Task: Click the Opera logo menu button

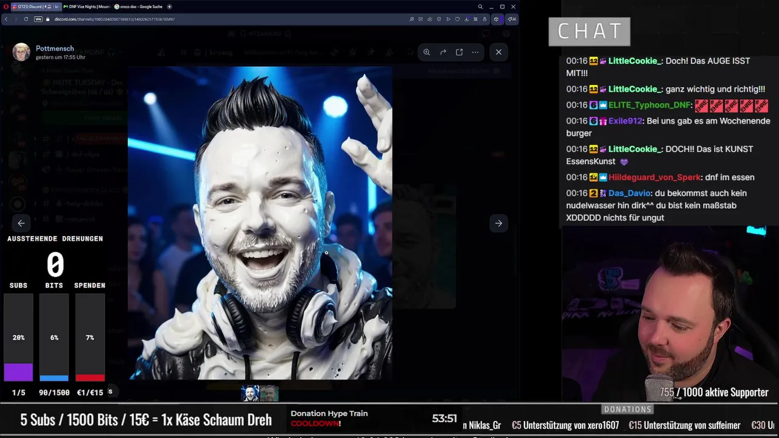Action: tap(6, 7)
